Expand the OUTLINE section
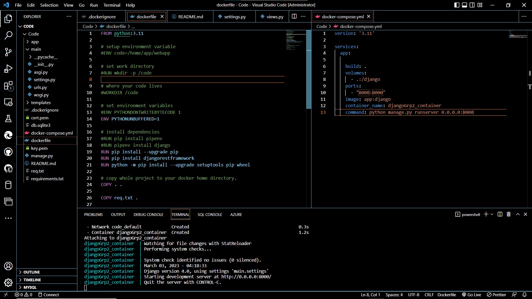Viewport: 532px width, 299px height. pos(47,272)
